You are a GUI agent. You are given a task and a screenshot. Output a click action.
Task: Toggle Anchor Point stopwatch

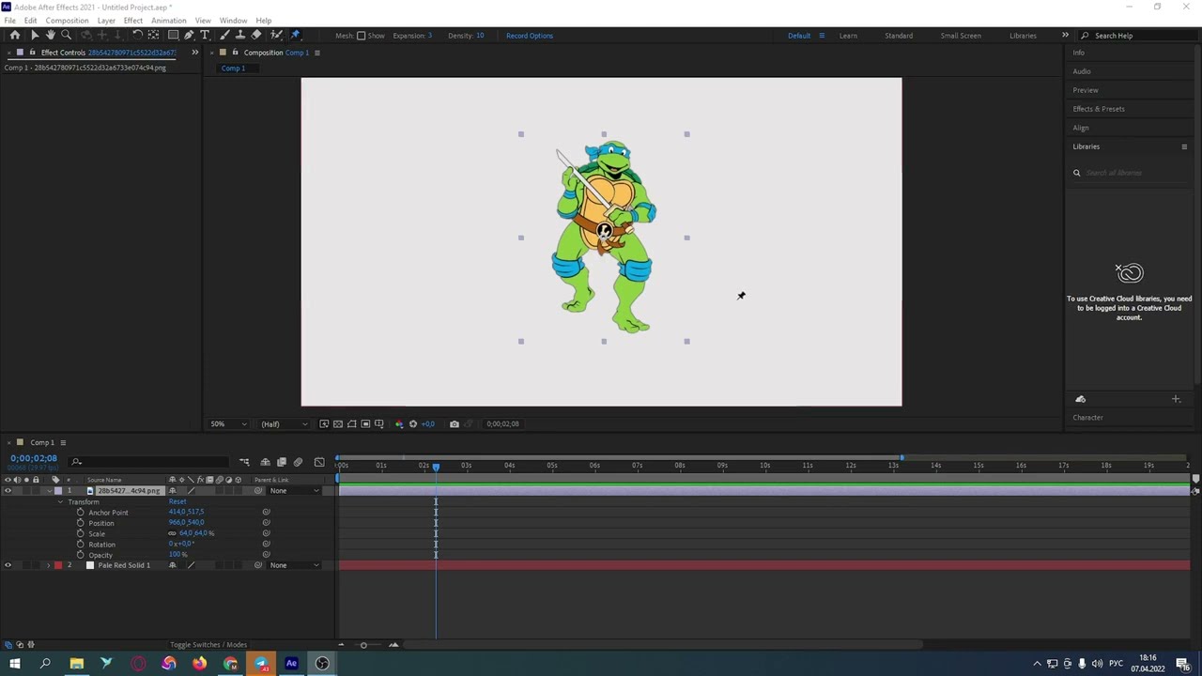(x=81, y=513)
